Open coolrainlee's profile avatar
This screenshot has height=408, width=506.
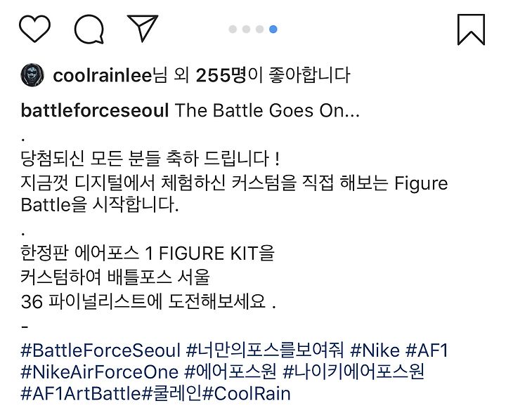pos(32,75)
